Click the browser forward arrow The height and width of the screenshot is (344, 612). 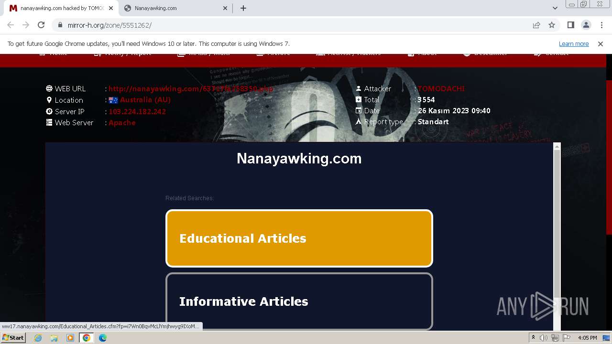[x=26, y=25]
